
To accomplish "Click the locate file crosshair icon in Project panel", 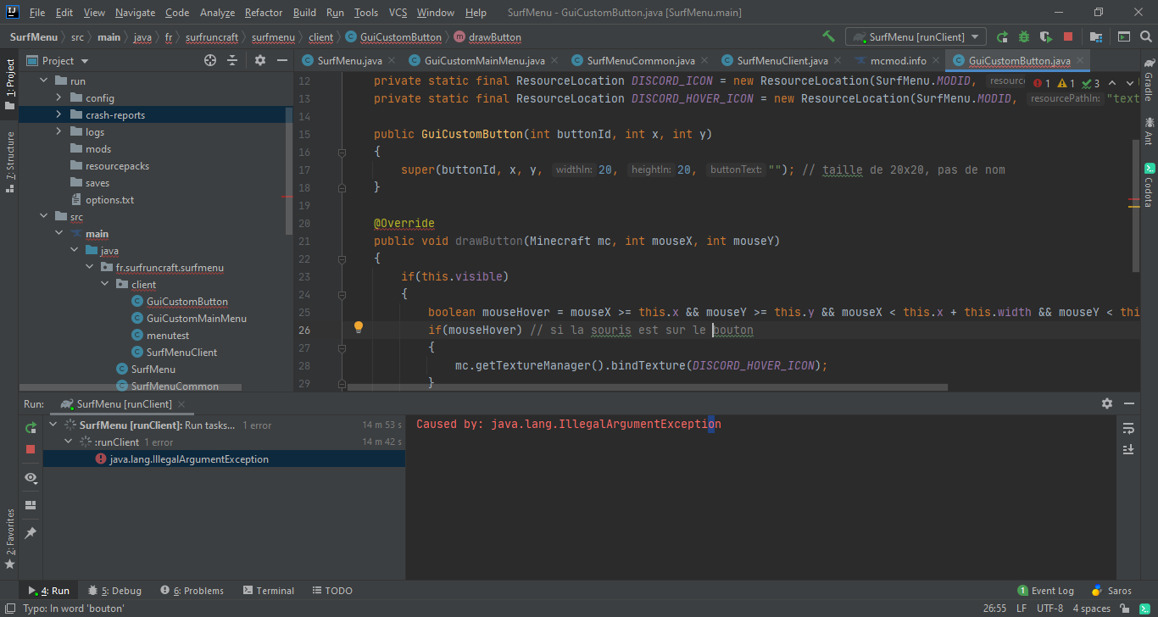I will (210, 60).
